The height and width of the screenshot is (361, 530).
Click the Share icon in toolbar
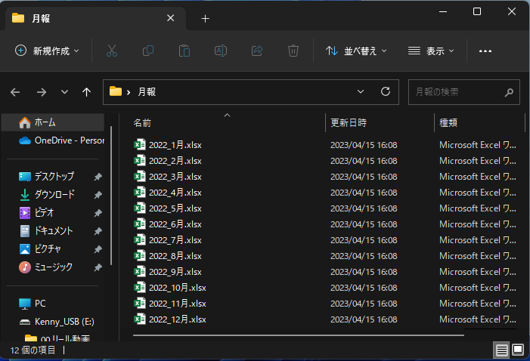pyautogui.click(x=257, y=51)
